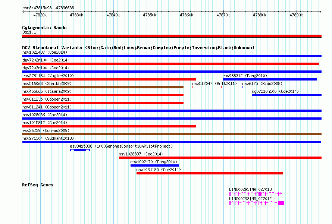Image resolution: width=332 pixels, height=224 pixels.
Task: Click the DGV Structural Variants track title
Action: (138, 48)
